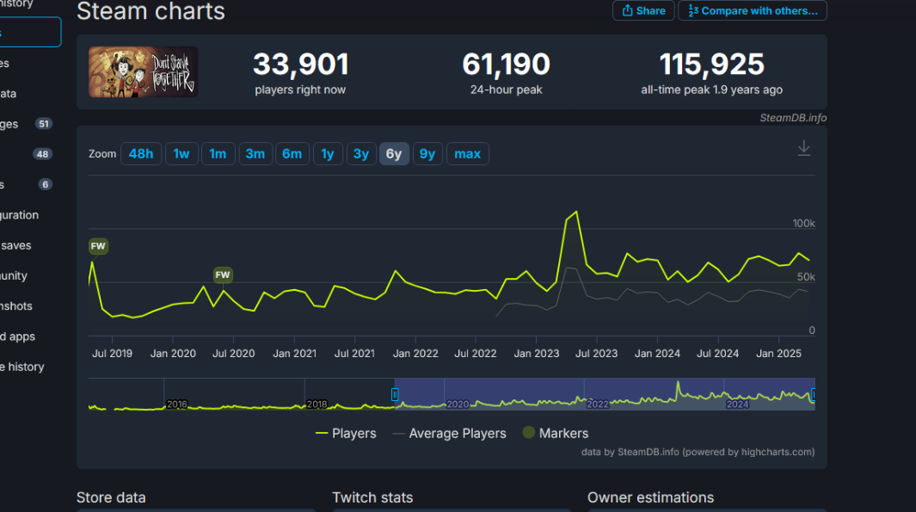Toggle Markers visibility in legend

click(x=556, y=433)
